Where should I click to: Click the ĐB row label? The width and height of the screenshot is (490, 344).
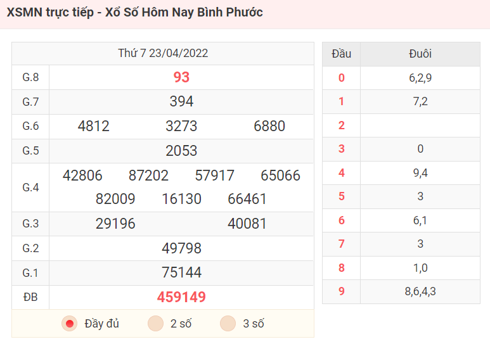(30, 297)
